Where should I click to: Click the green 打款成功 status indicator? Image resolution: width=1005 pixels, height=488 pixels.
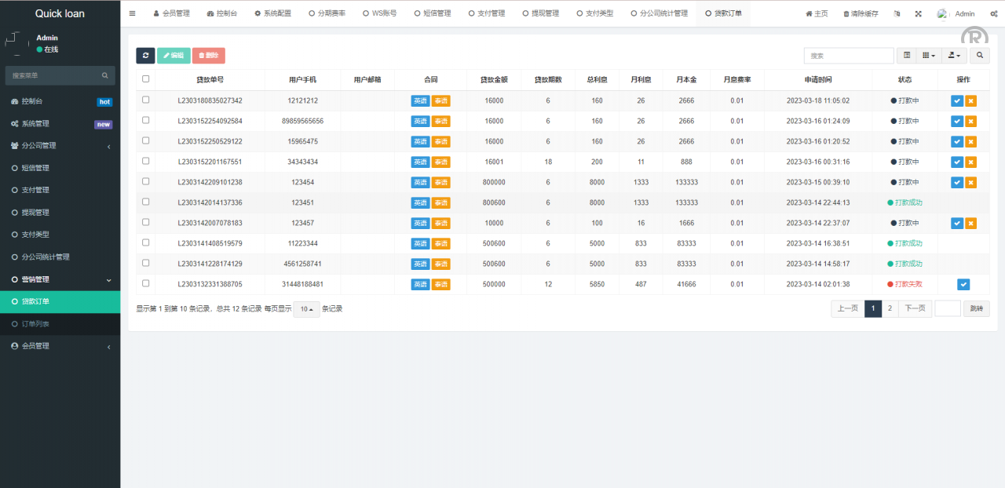pos(905,202)
